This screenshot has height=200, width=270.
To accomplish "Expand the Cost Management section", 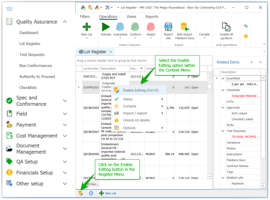I will [x=65, y=136].
